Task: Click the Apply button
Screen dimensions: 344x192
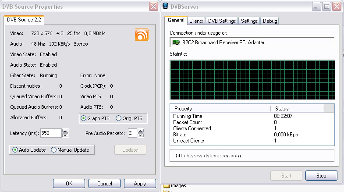Action: point(140,183)
